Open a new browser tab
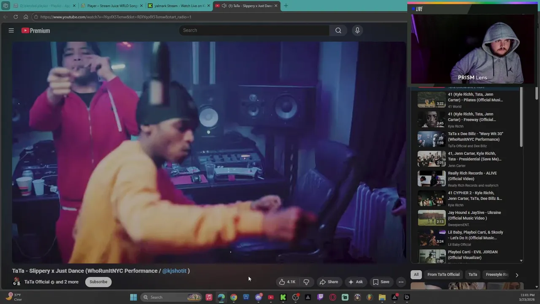540x304 pixels. point(286,6)
